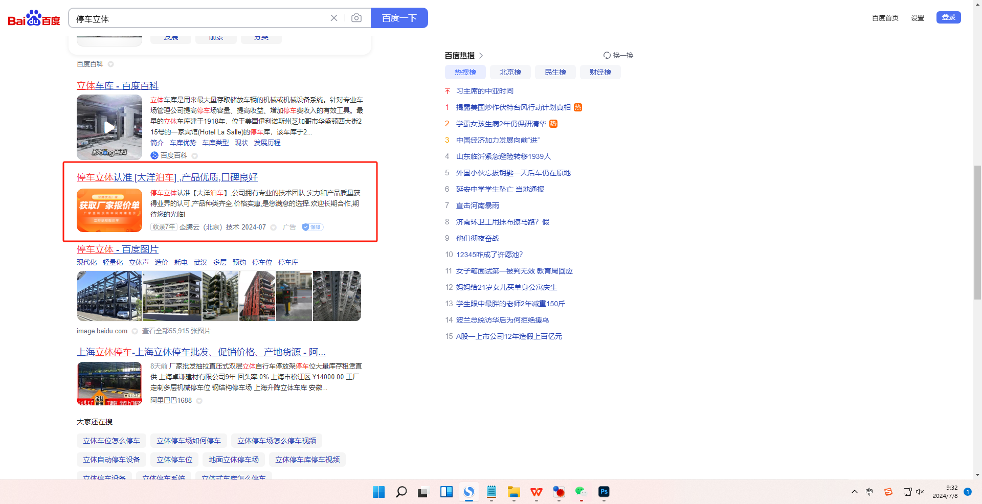Viewport: 982px width, 504px height.
Task: Open WeChat from the taskbar
Action: pos(581,492)
